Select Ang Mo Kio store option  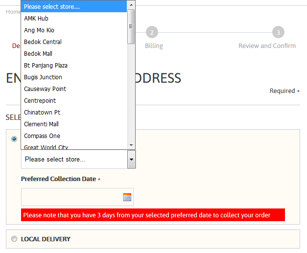(x=39, y=30)
